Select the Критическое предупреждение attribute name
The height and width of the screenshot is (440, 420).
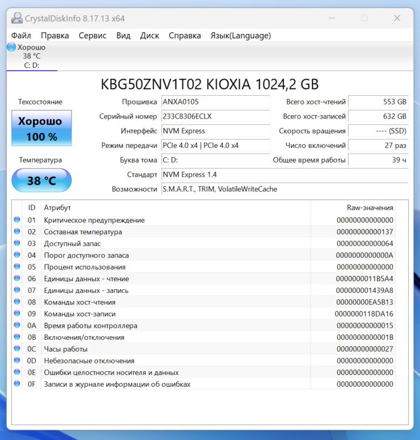(x=94, y=220)
